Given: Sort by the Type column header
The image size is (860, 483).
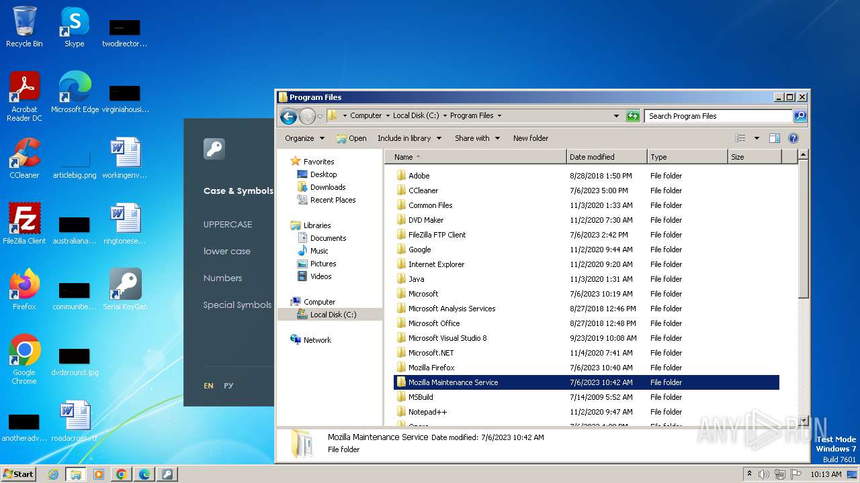Looking at the screenshot, I should tap(688, 157).
